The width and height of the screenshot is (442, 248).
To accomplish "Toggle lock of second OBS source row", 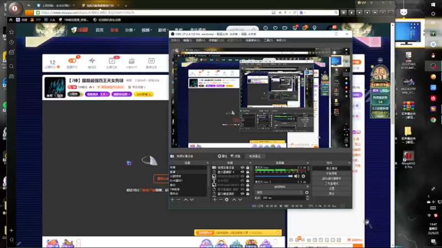I will pos(248,172).
